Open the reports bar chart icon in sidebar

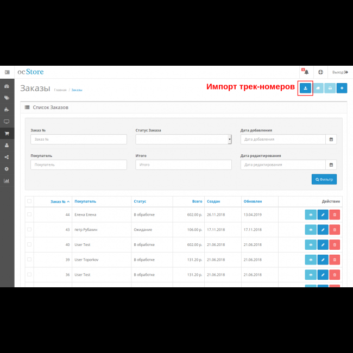point(7,181)
